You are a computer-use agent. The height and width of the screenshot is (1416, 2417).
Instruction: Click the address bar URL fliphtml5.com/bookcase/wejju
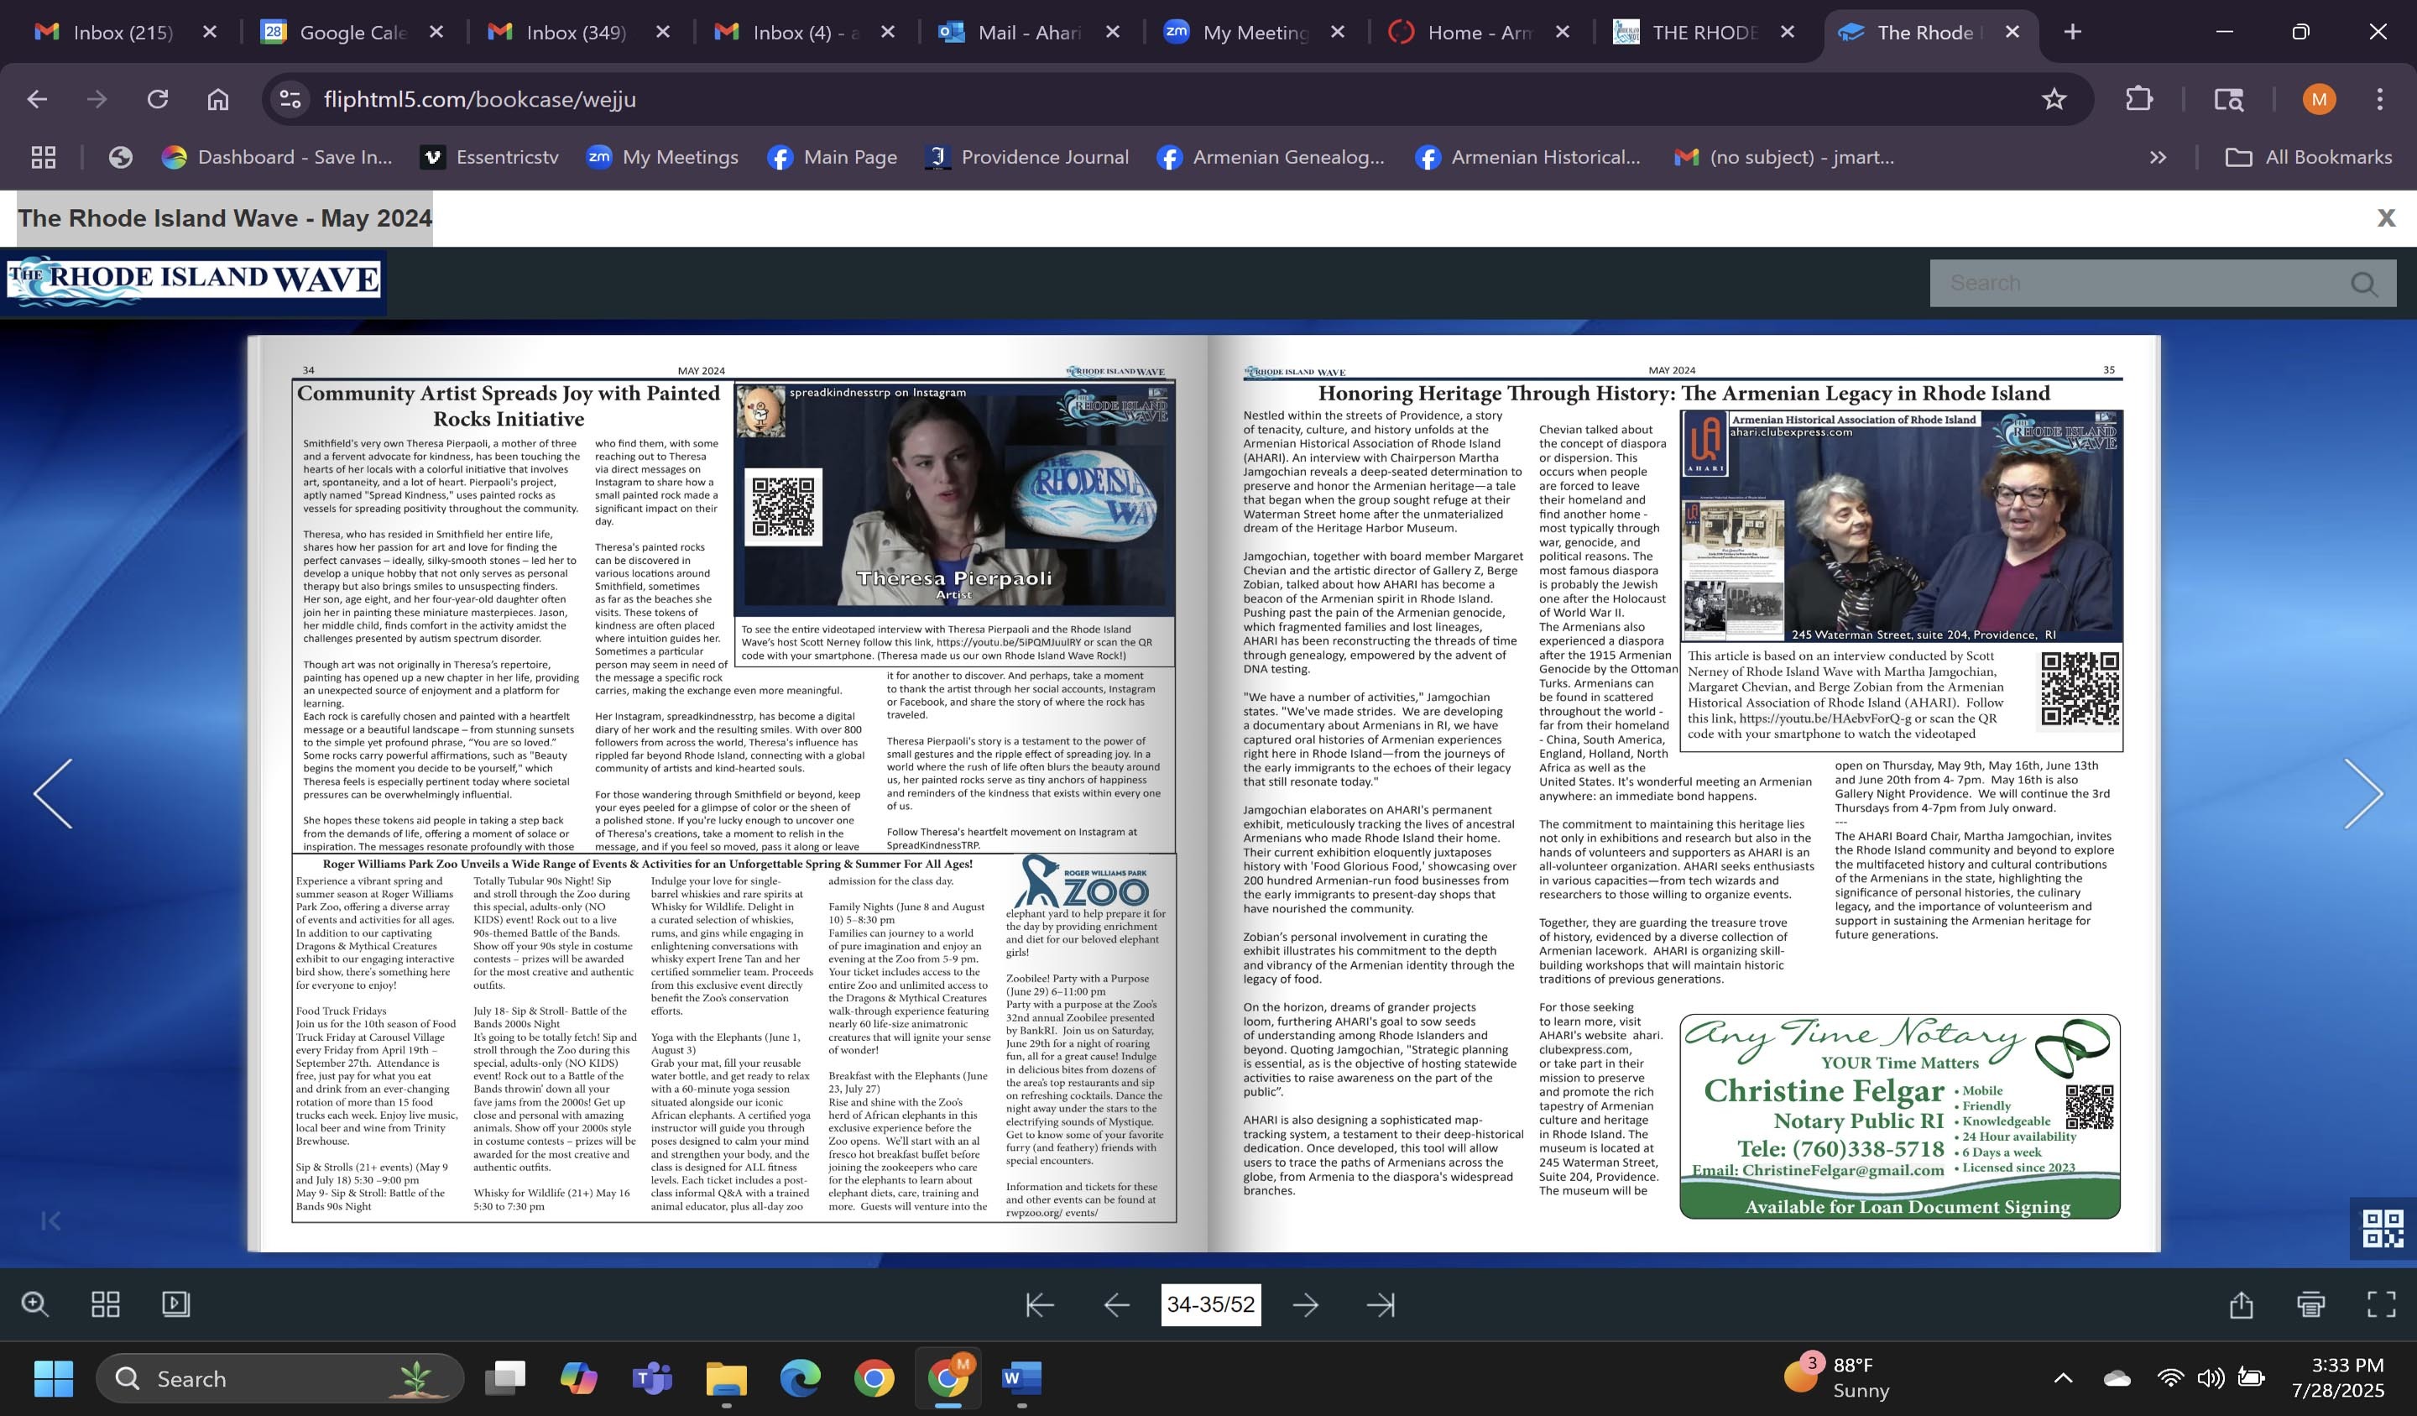pos(479,99)
